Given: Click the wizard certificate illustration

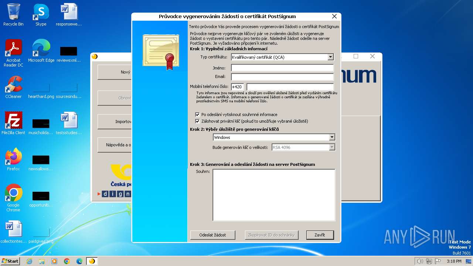Looking at the screenshot, I should (x=161, y=52).
